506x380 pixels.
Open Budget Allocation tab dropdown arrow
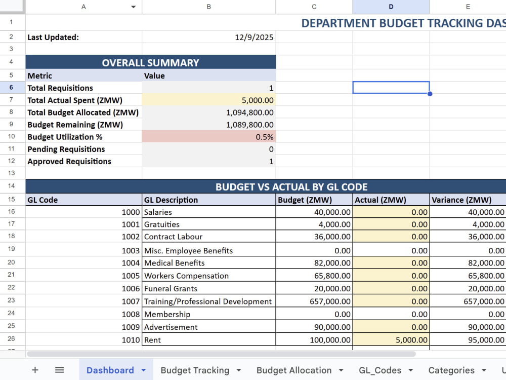(x=341, y=370)
